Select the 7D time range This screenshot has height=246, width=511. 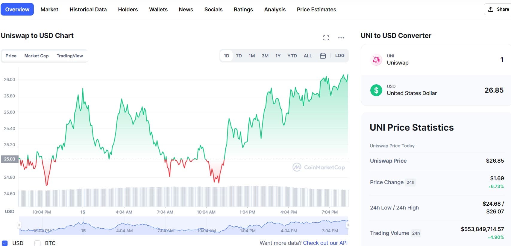[239, 56]
